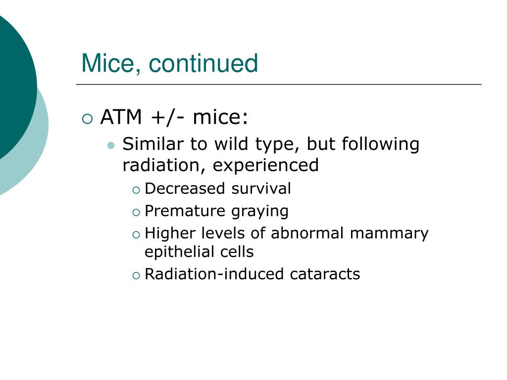Click the horizontal divider line under title
Viewport: 507px width, 380px height.
[x=279, y=84]
